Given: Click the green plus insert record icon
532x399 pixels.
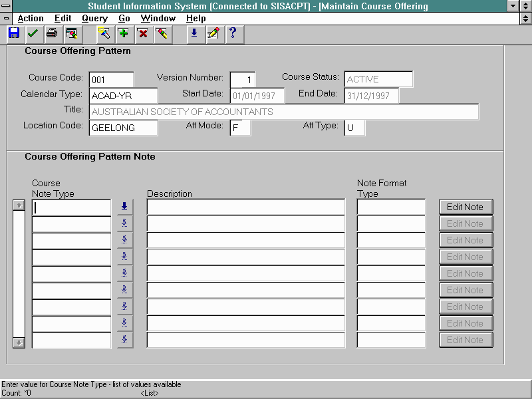Looking at the screenshot, I should 123,33.
